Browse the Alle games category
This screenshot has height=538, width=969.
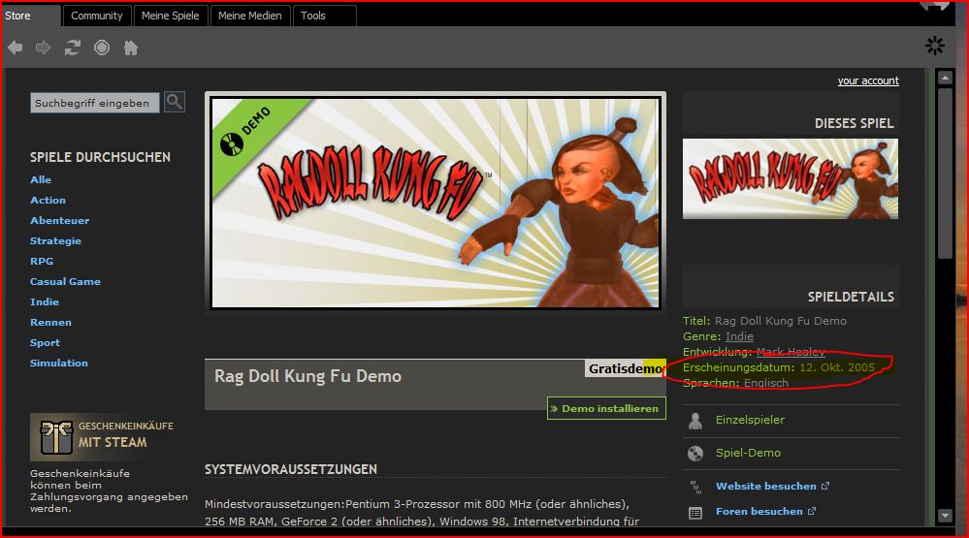pos(41,179)
